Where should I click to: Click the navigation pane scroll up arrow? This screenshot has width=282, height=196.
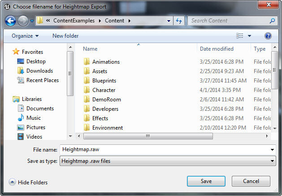pos(70,47)
